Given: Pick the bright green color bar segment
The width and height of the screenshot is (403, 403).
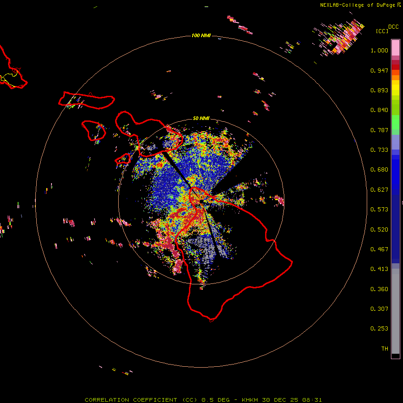Looking at the screenshot, I should tap(395, 122).
